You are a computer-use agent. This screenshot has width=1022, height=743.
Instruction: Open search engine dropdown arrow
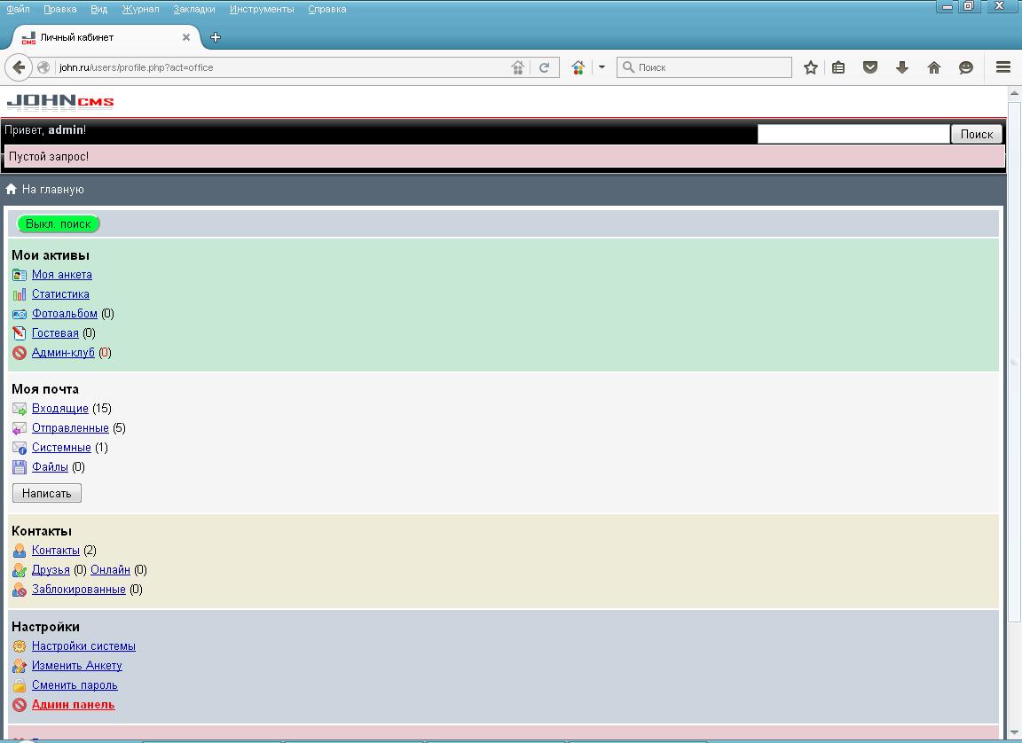click(601, 67)
